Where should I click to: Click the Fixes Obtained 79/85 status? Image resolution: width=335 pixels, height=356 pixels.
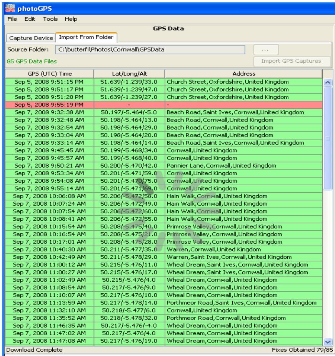coord(302,350)
